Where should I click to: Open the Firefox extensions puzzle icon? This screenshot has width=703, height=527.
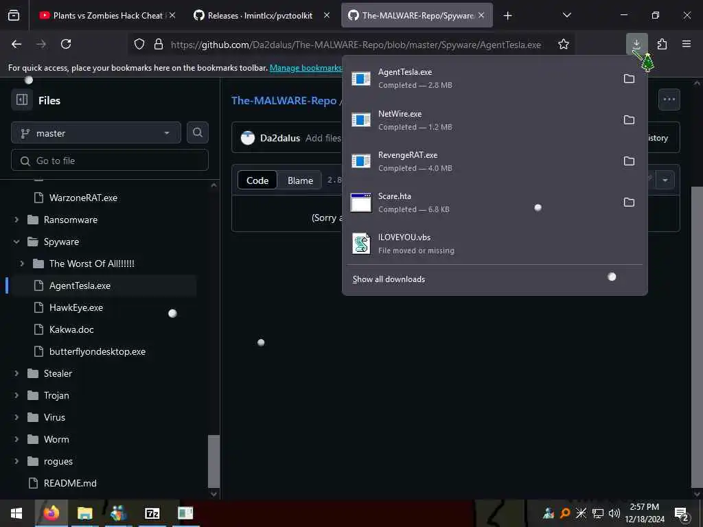pos(662,44)
